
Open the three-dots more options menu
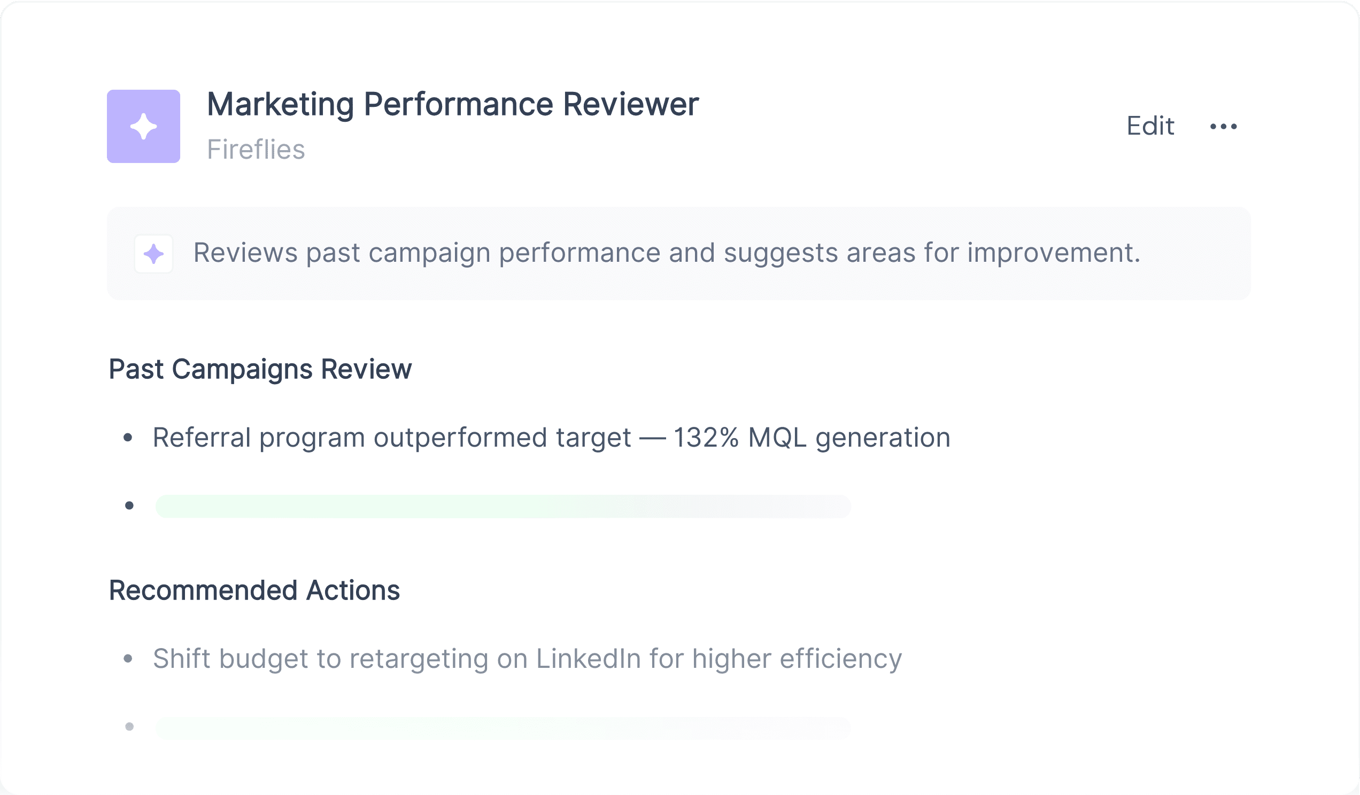pos(1224,126)
